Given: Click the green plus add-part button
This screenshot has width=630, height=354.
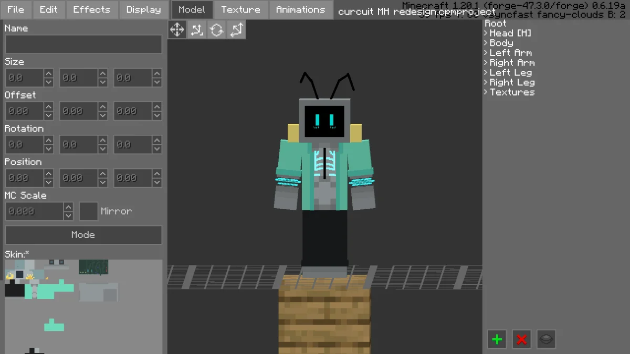Looking at the screenshot, I should [497, 339].
